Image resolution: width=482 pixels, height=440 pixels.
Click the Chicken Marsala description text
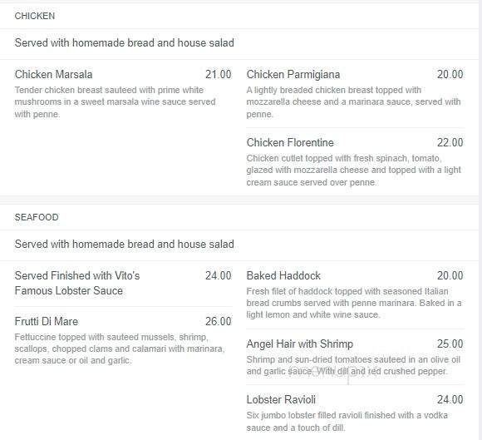(116, 101)
